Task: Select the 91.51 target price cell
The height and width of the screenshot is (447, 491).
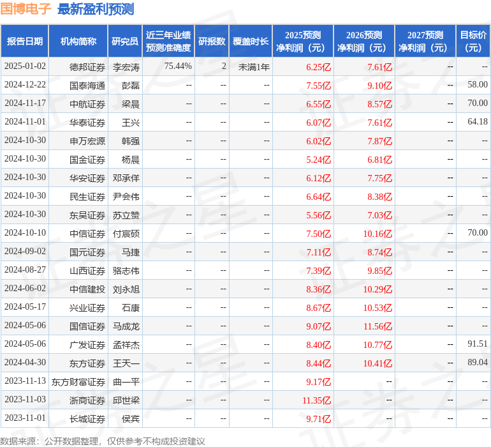Action: pos(477,344)
